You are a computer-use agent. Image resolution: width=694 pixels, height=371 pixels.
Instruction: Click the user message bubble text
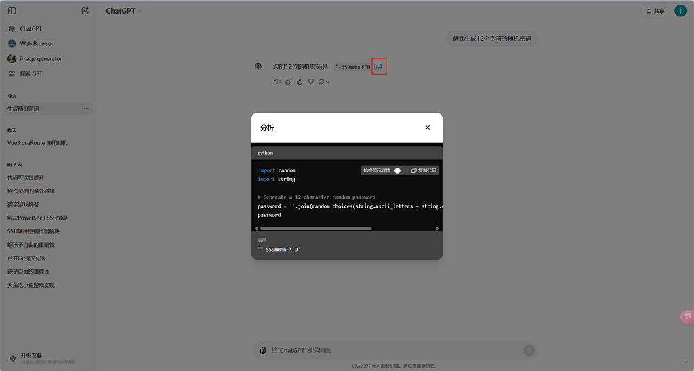tap(492, 39)
